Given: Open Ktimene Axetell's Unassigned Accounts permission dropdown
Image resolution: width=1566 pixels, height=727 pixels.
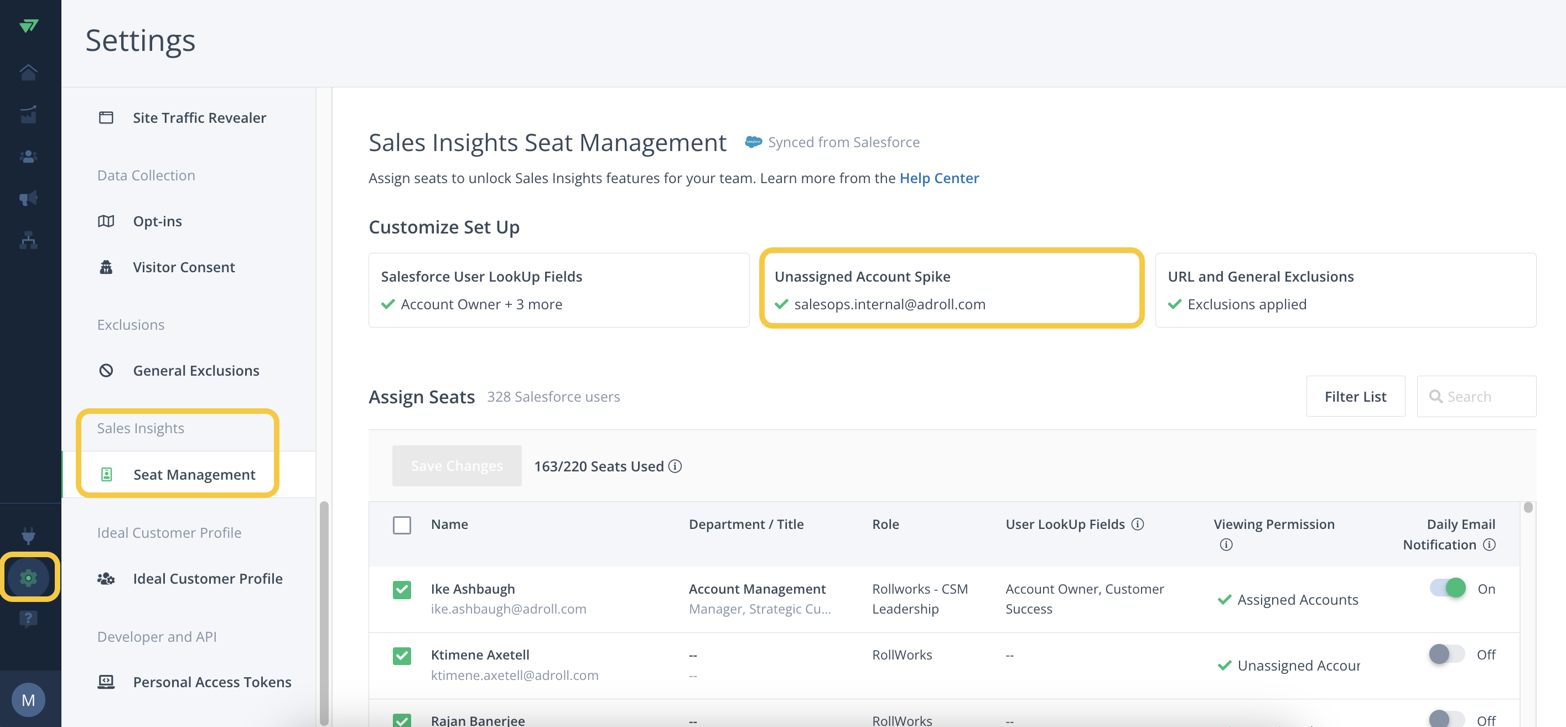Looking at the screenshot, I should point(1289,666).
